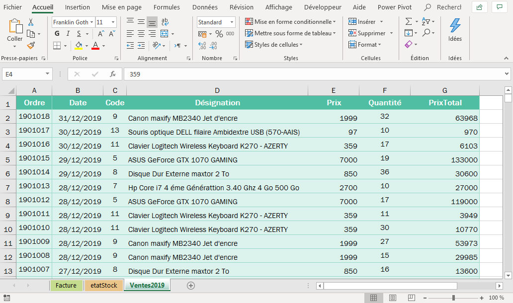
Task: Toggle underline S formatting
Action: 79,33
